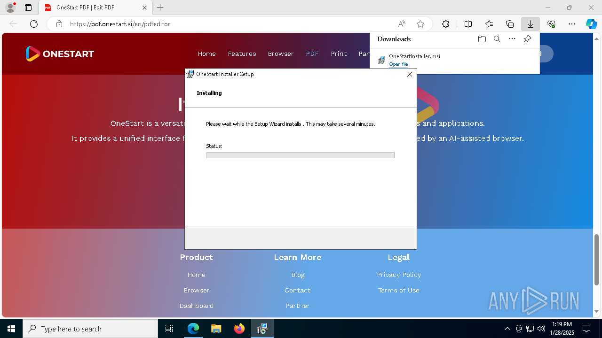Click the Edge profile avatar icon
Screen dimensions: 602x338
(x=10, y=8)
